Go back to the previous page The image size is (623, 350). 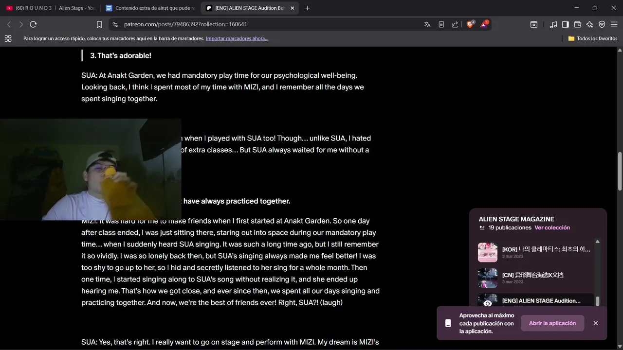point(9,24)
